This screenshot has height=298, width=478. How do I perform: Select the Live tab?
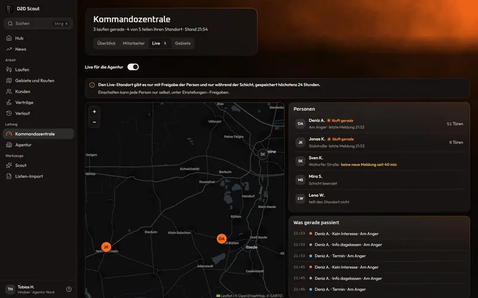click(x=160, y=43)
